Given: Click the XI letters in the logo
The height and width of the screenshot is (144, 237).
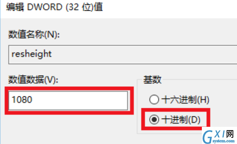Looking at the screenshot, I should pyautogui.click(x=219, y=134).
